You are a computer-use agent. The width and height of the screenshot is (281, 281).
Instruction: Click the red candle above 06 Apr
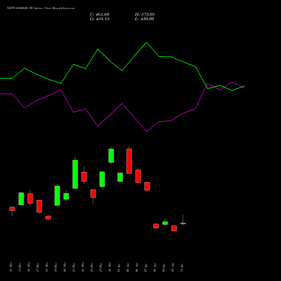tap(138, 176)
